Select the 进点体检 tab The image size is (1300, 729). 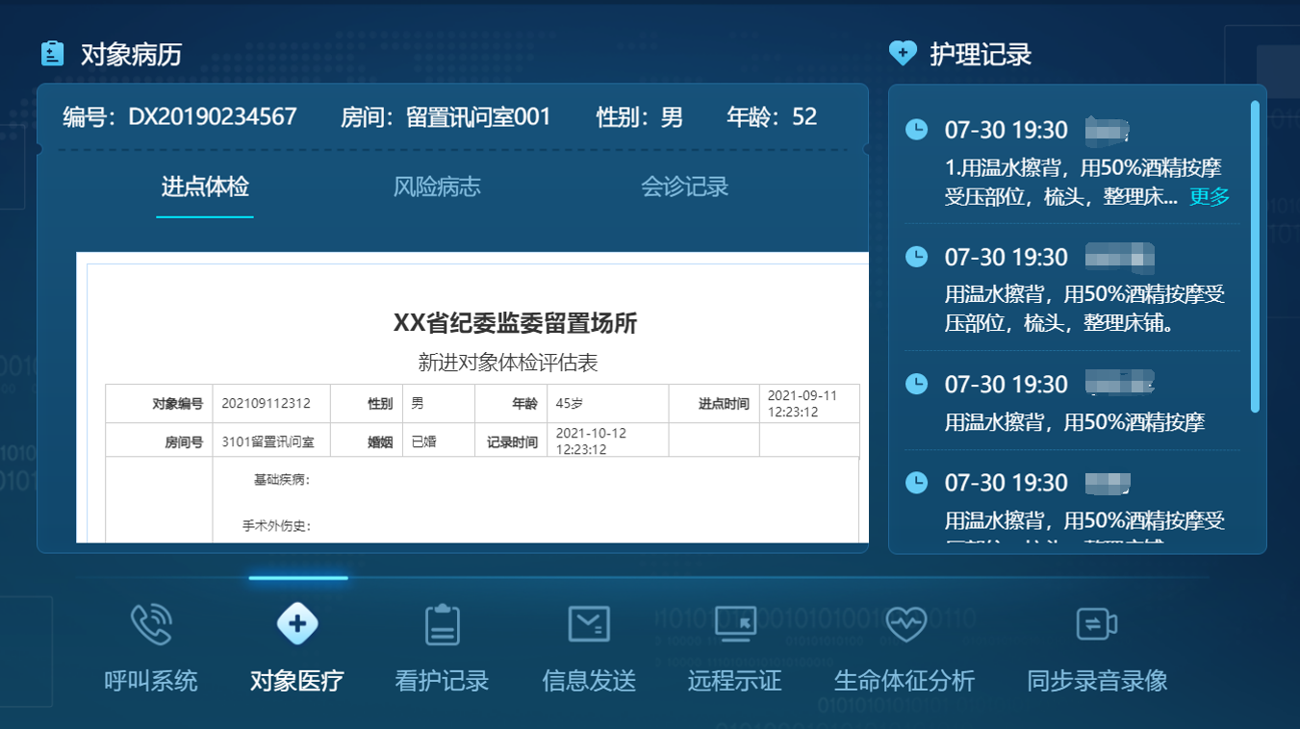coord(204,189)
